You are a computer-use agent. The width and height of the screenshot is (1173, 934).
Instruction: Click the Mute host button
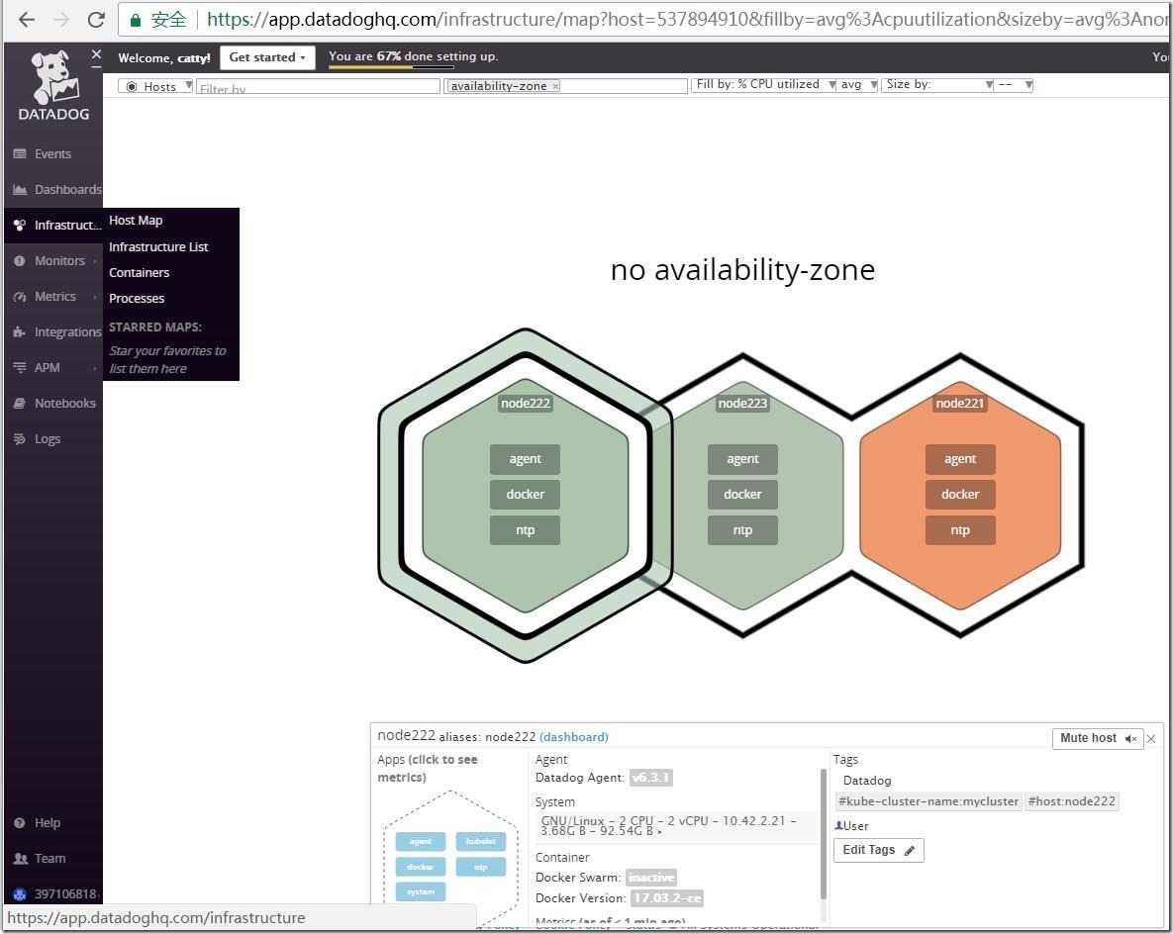pos(1098,739)
